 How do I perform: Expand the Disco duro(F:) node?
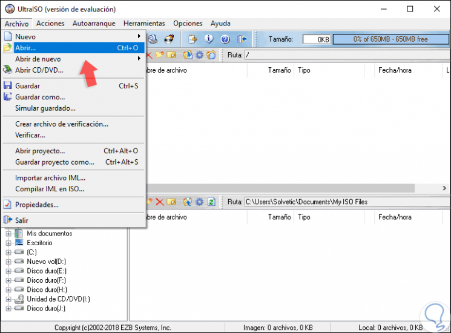click(x=8, y=280)
